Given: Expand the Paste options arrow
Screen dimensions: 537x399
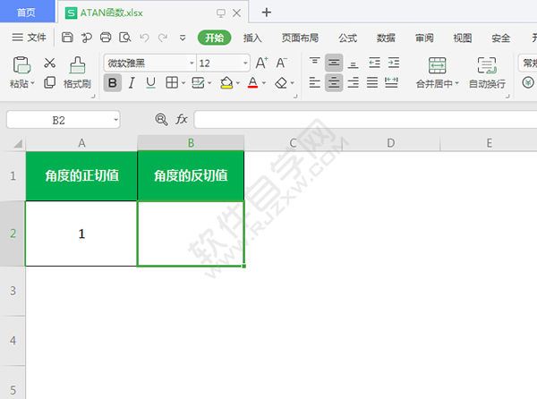Looking at the screenshot, I should 33,83.
